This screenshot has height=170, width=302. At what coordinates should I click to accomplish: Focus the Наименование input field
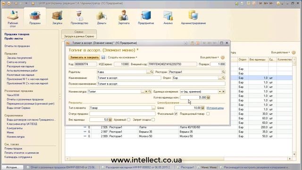[129, 78]
